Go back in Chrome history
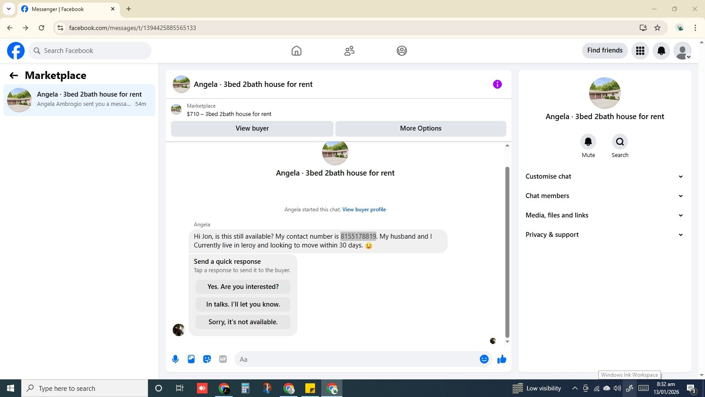 tap(10, 28)
